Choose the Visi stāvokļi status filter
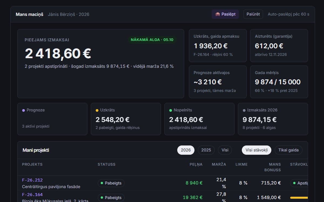Viewport: 324px width, 202px height. coord(256,150)
